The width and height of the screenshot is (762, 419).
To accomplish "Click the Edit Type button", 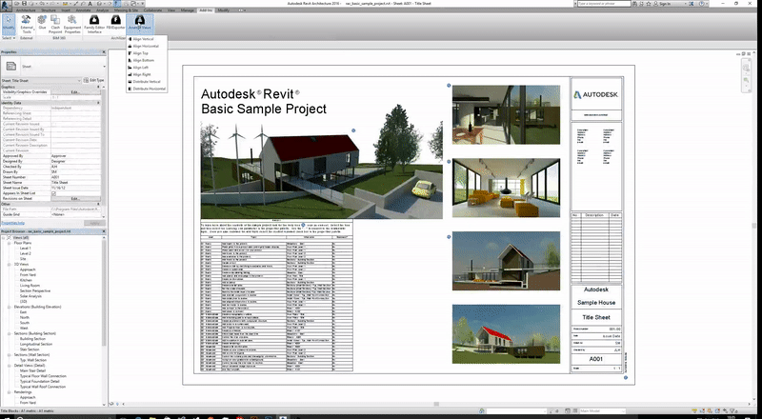I will (93, 80).
